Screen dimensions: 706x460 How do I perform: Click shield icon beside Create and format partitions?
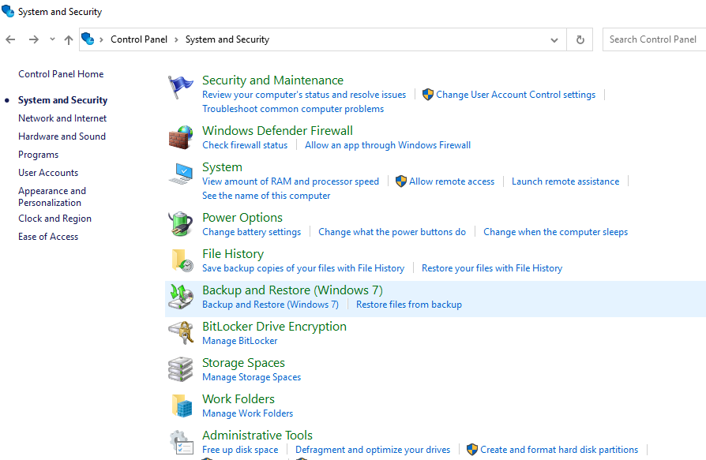(472, 449)
